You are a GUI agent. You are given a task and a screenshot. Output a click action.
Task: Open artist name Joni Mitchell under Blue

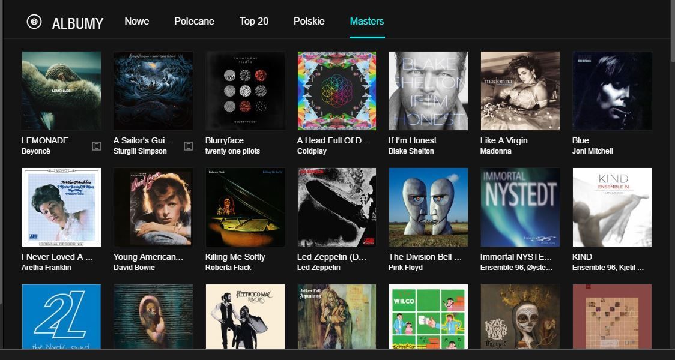592,151
